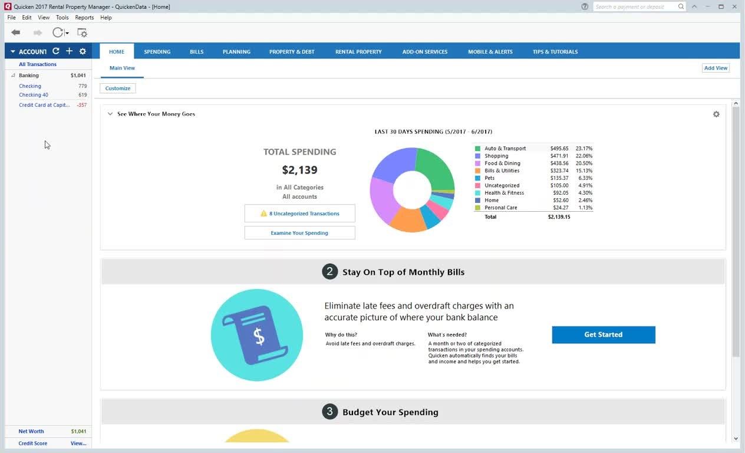Collapse the Banking account group
This screenshot has width=745, height=453.
coord(13,75)
